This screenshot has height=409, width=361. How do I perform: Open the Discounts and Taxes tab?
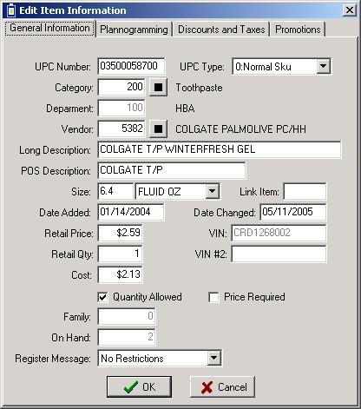point(221,30)
